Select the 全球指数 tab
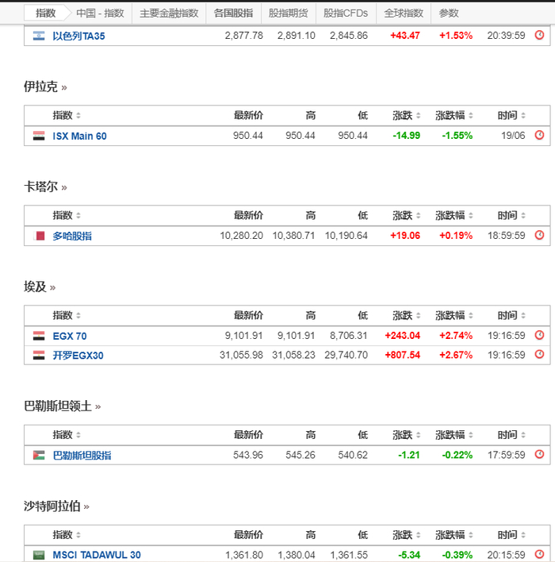 click(x=404, y=13)
